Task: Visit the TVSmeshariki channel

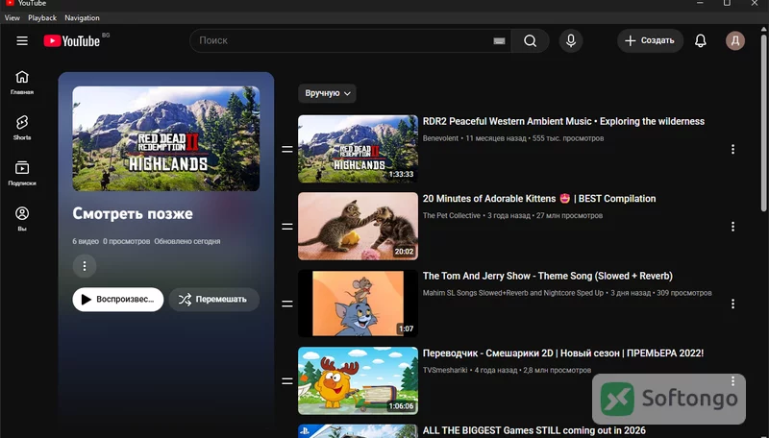Action: 445,371
